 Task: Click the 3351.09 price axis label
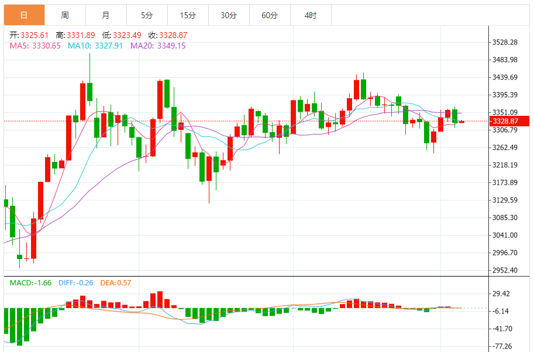pos(505,112)
